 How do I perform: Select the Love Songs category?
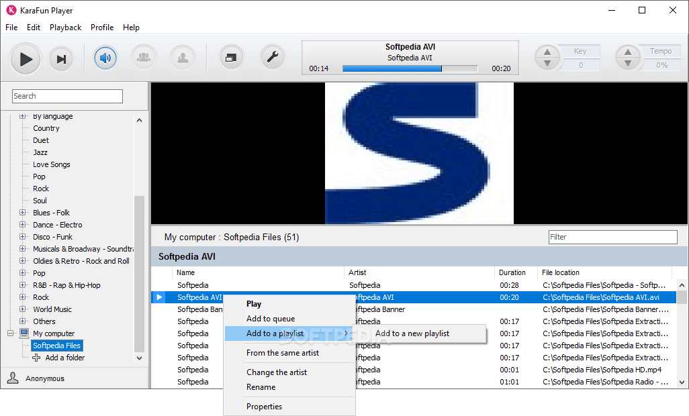(52, 164)
